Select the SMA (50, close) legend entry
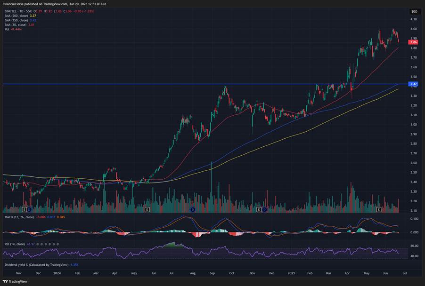This screenshot has height=286, width=425. tap(16, 25)
